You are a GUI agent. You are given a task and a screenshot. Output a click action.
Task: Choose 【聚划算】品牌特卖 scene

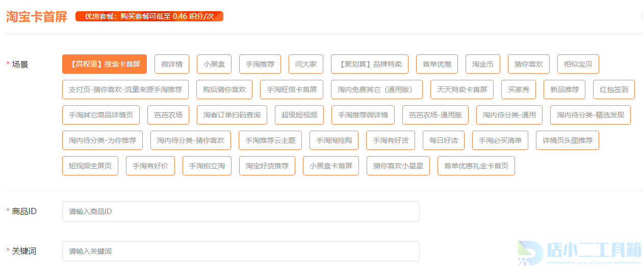[370, 64]
